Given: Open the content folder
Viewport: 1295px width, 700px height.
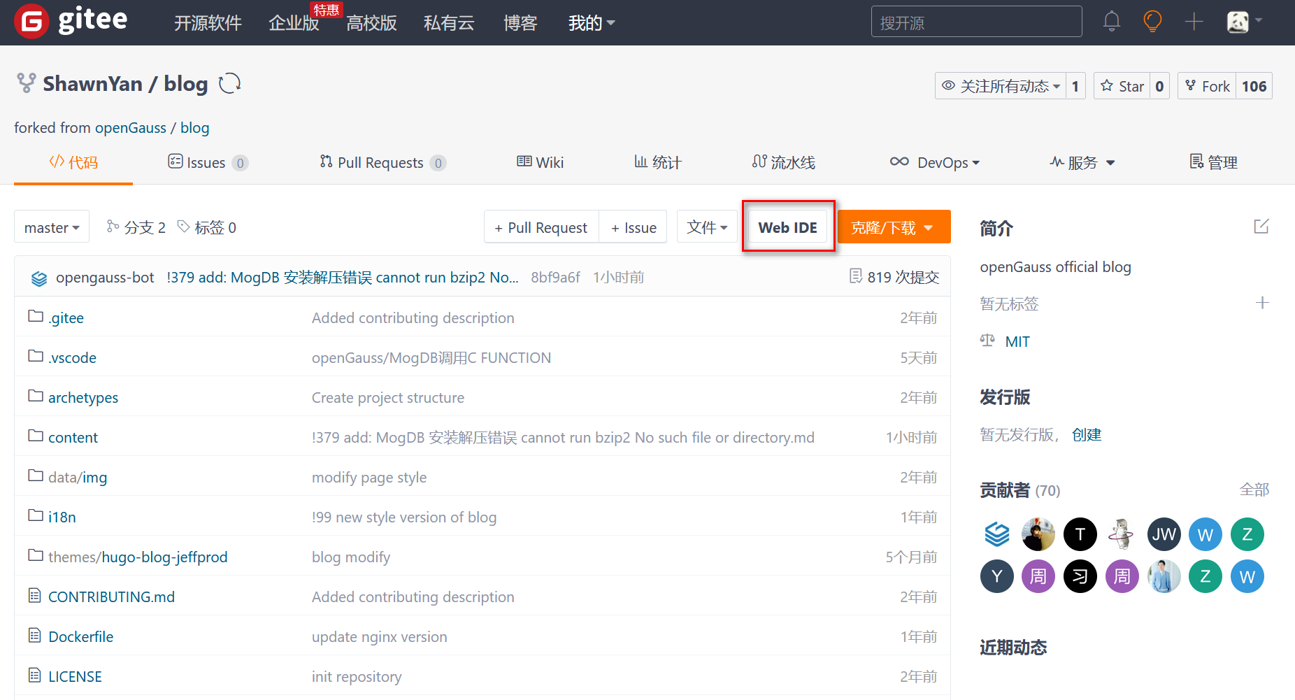Looking at the screenshot, I should (73, 437).
